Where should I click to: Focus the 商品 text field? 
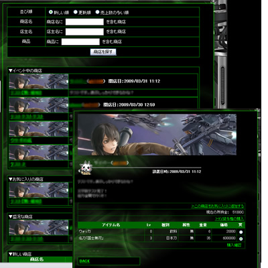[80, 42]
